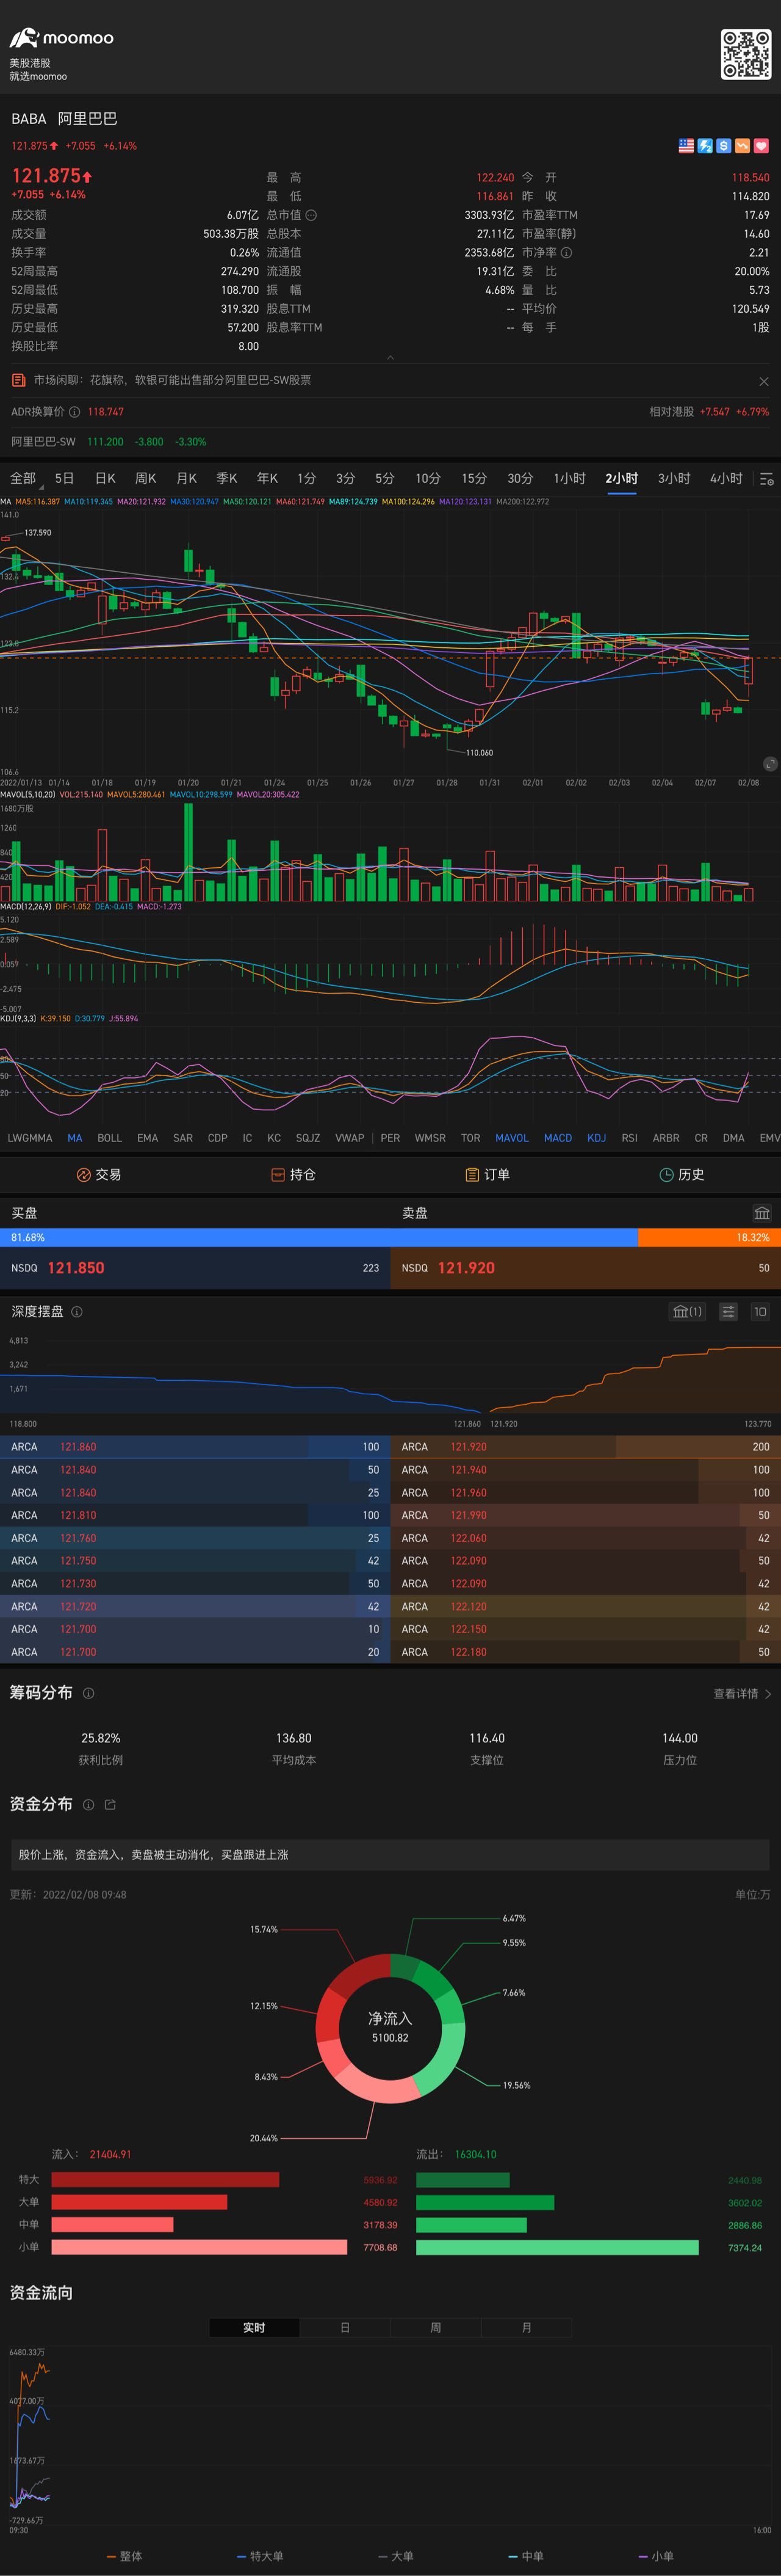Switch chart to 15分 view
Viewport: 781px width, 2576px height.
click(x=474, y=478)
